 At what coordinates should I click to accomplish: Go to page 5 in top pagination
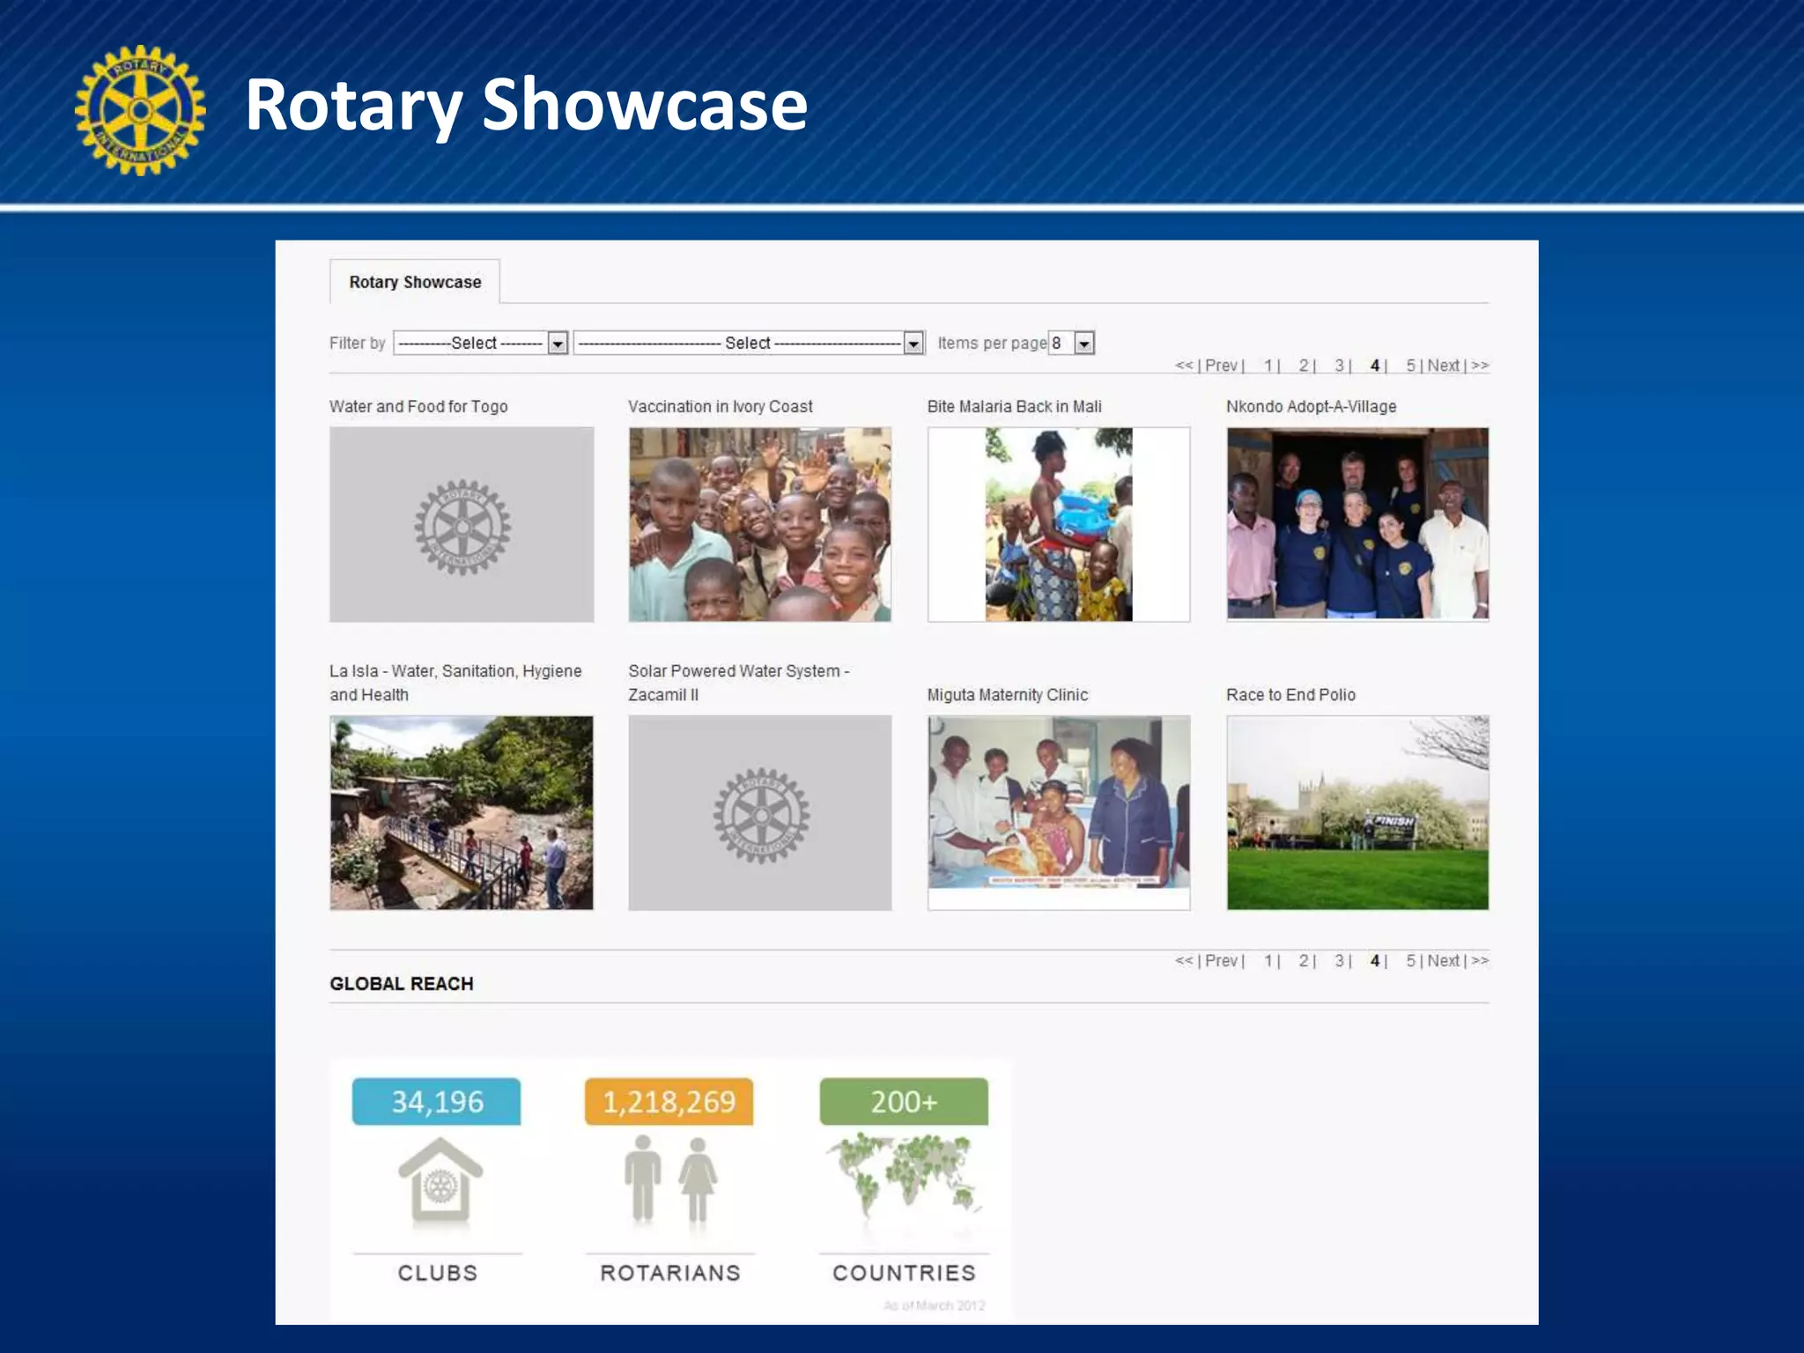(x=1410, y=366)
